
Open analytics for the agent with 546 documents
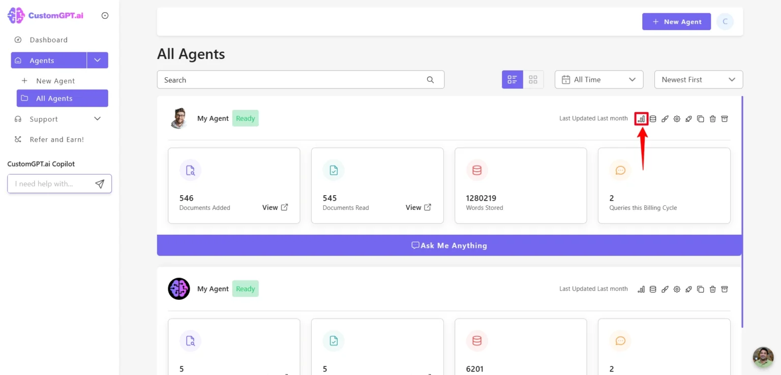(x=641, y=119)
